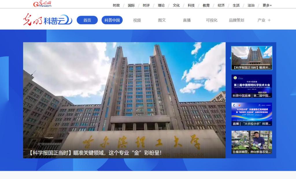Open the 可视化 navigation item
This screenshot has width=296, height=179.
(212, 20)
